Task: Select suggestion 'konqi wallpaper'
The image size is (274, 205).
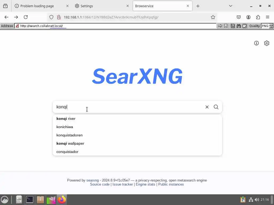Action: 137,143
